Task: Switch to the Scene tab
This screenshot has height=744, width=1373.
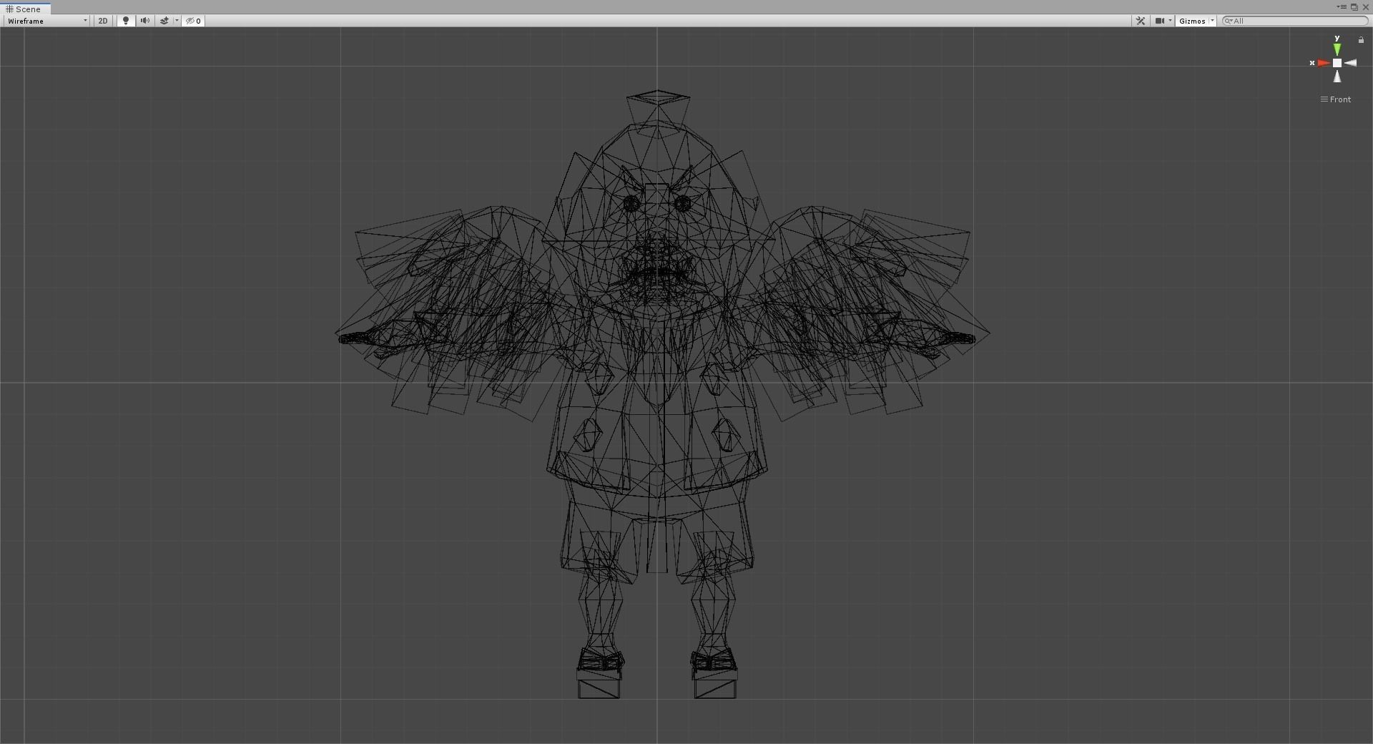Action: [26, 9]
